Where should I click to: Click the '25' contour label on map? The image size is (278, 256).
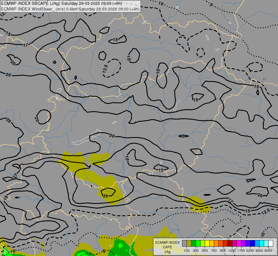pyautogui.click(x=8, y=120)
